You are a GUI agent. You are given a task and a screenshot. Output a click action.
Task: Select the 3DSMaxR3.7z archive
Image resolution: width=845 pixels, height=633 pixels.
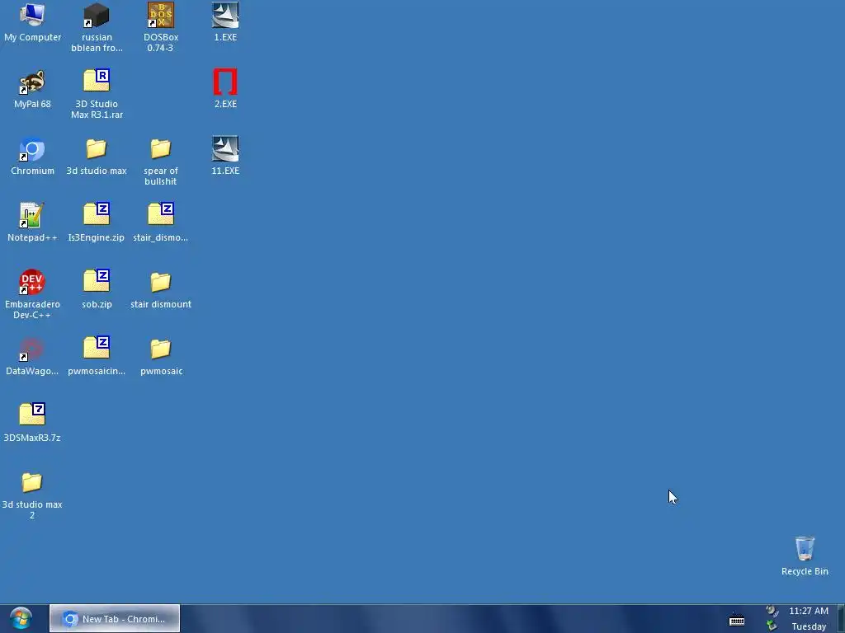coord(32,423)
